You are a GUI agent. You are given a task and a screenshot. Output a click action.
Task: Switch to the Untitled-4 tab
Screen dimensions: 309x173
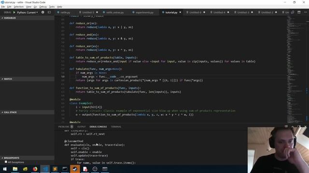click(x=219, y=12)
